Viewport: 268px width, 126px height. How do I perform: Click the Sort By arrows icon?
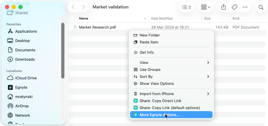(x=135, y=77)
